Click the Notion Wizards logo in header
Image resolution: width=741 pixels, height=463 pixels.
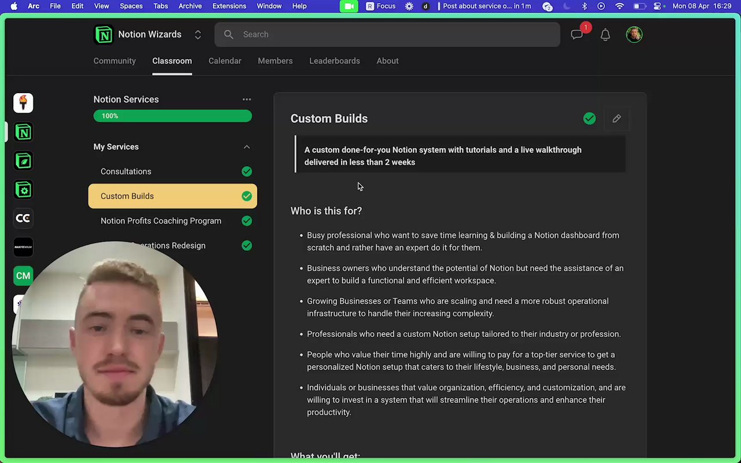[104, 35]
